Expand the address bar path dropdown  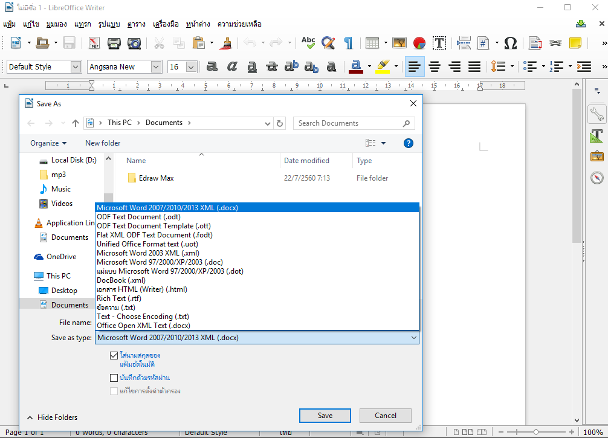click(268, 123)
